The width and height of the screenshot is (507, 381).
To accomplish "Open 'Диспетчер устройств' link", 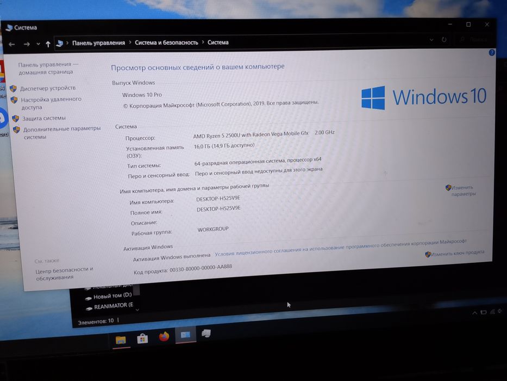I will 47,88.
